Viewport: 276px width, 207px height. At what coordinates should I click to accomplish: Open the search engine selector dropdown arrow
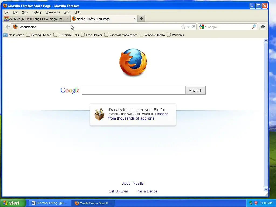[x=205, y=27]
